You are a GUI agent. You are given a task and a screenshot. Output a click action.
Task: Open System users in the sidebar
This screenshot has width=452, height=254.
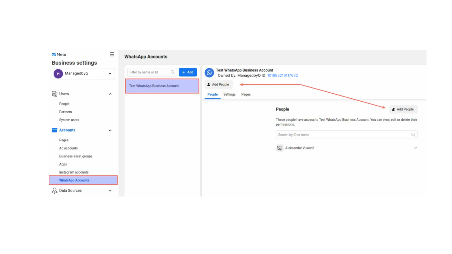tap(69, 120)
